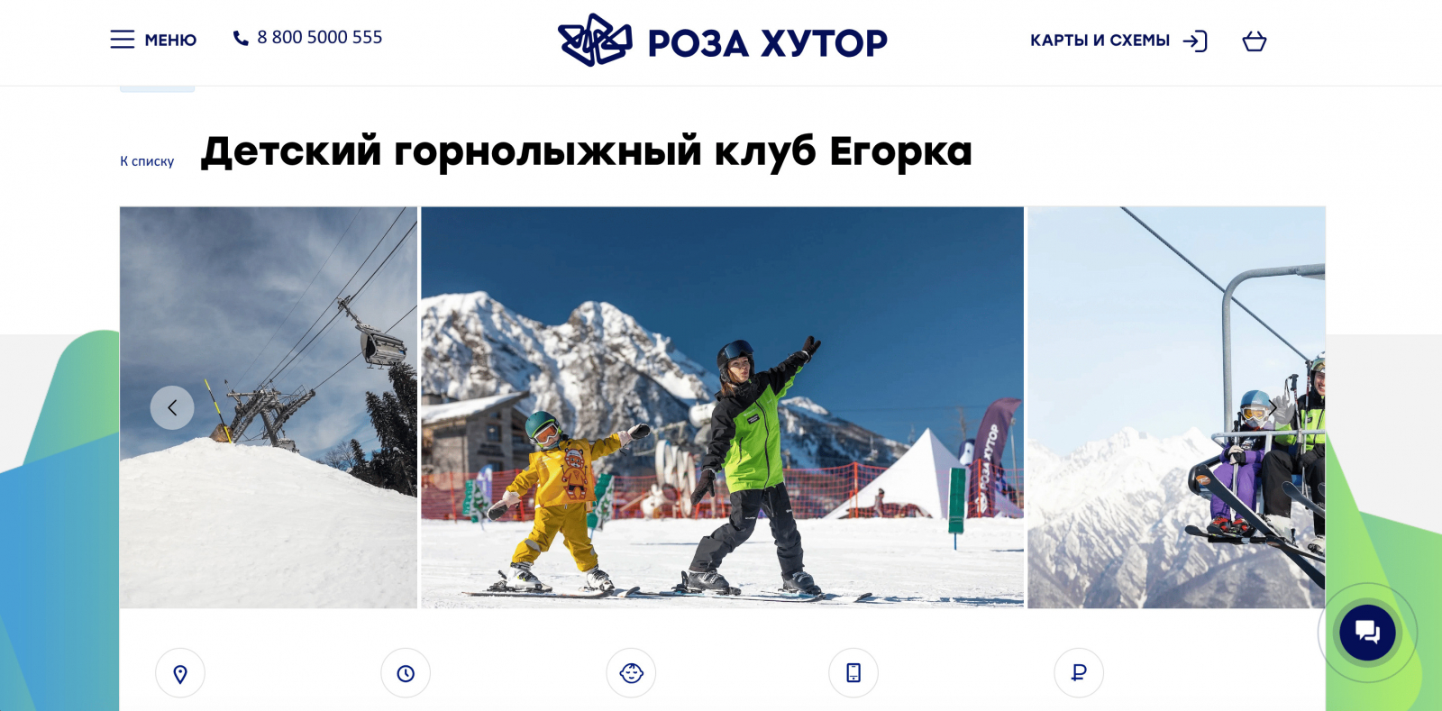Click the mobile phone contact icon
Screen dimensions: 1442x711
click(x=853, y=673)
